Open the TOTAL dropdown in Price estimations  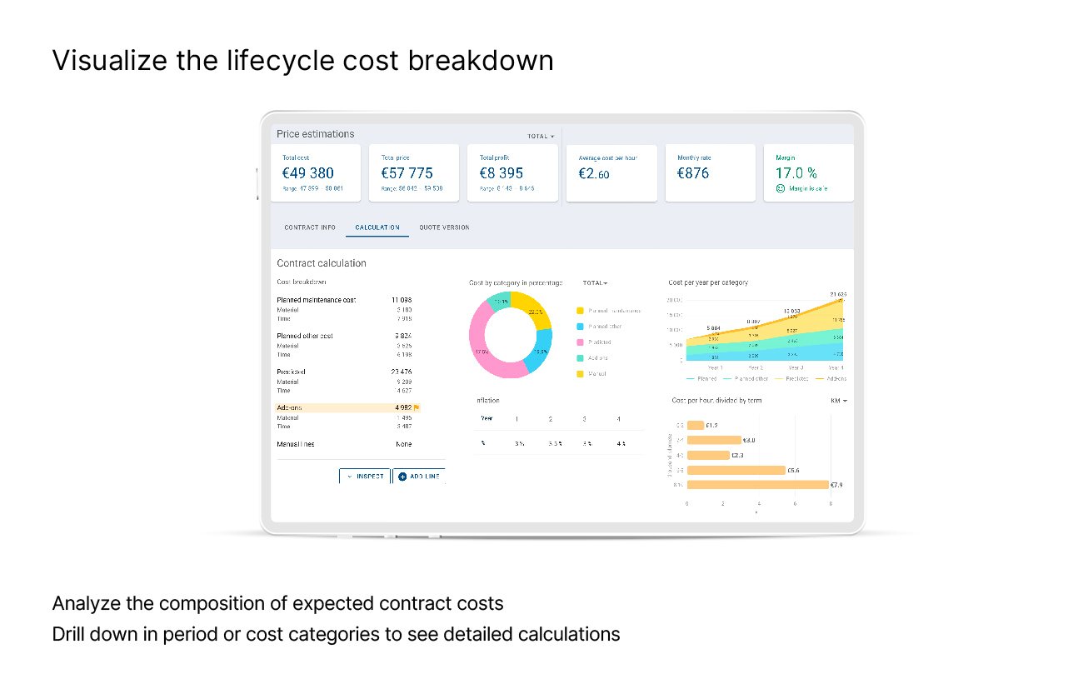(541, 137)
